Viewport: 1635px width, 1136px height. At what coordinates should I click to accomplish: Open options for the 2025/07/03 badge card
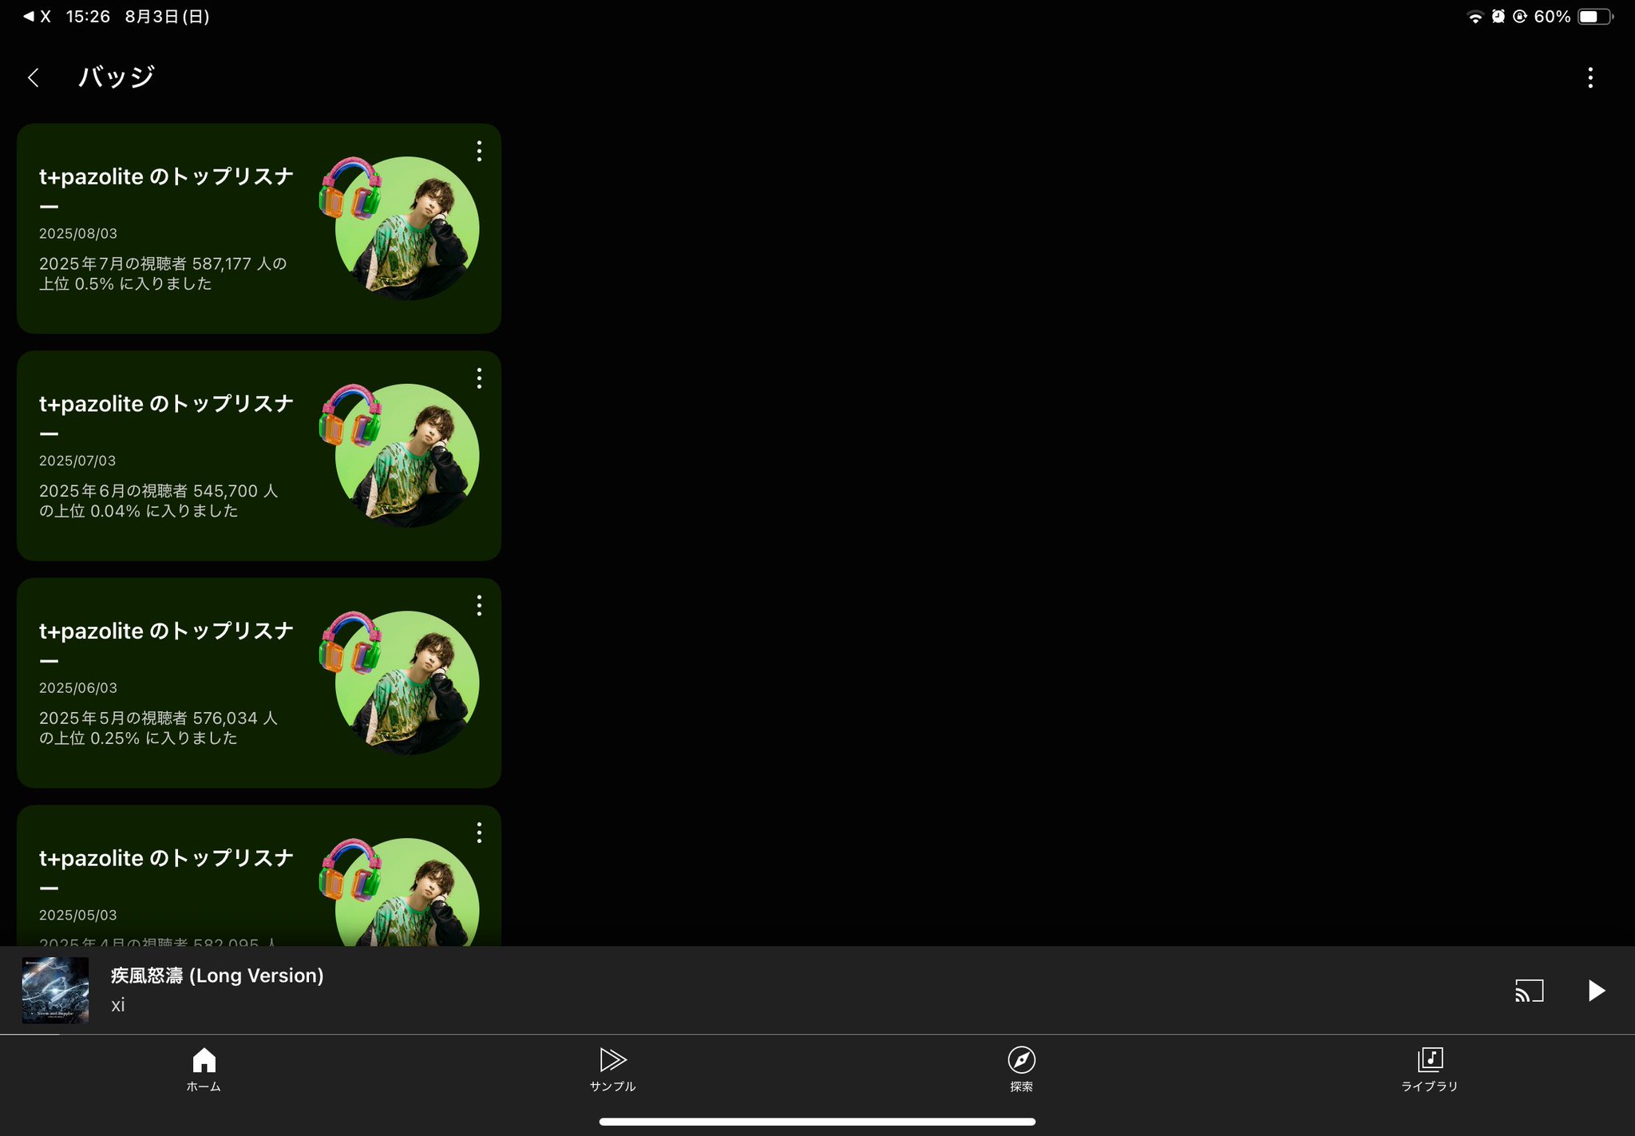[x=479, y=378]
